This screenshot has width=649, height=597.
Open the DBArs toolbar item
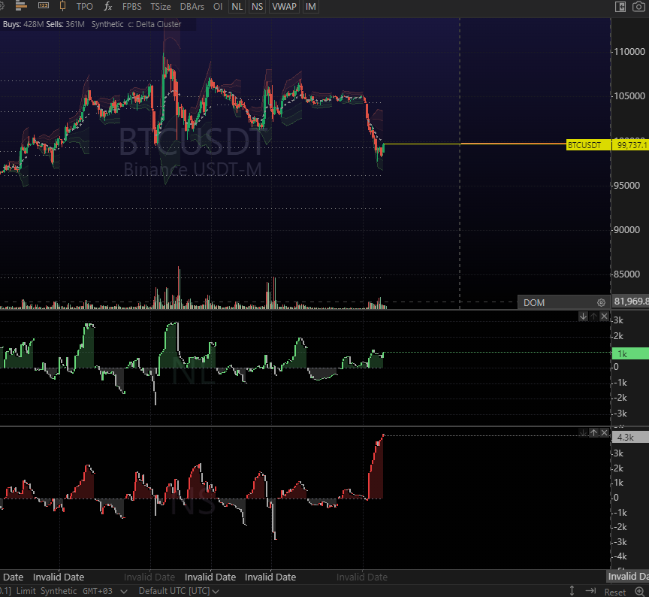[x=192, y=7]
